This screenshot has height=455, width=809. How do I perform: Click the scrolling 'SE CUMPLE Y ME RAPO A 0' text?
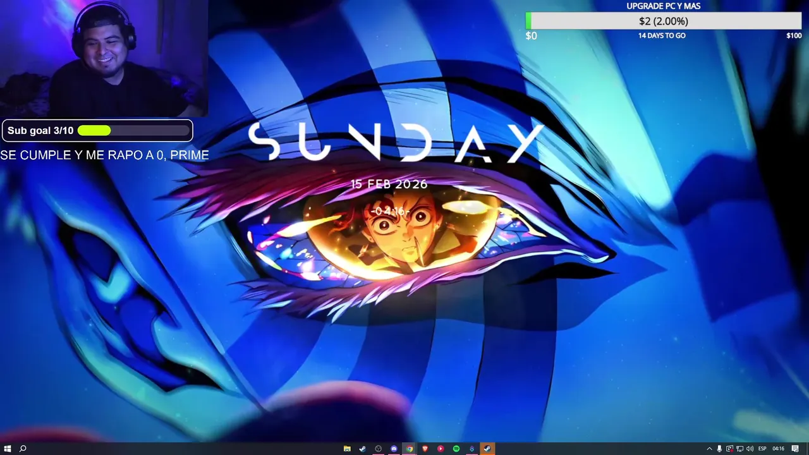click(x=104, y=155)
